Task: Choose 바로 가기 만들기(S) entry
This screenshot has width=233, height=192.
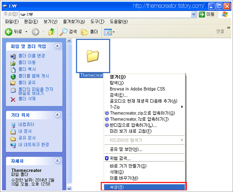Action: click(144, 166)
